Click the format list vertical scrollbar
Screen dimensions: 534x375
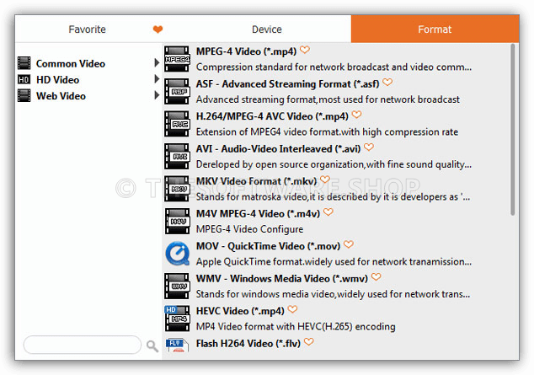[513, 130]
